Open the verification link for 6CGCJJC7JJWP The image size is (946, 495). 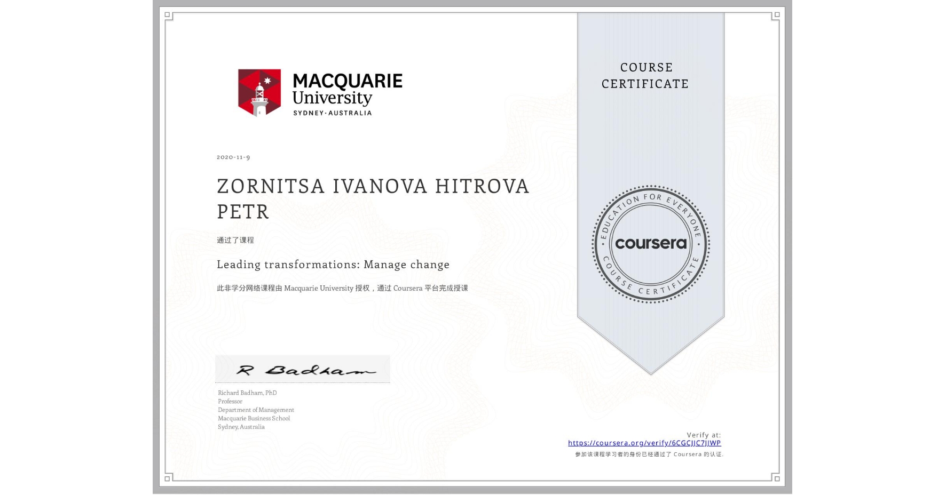pyautogui.click(x=644, y=443)
